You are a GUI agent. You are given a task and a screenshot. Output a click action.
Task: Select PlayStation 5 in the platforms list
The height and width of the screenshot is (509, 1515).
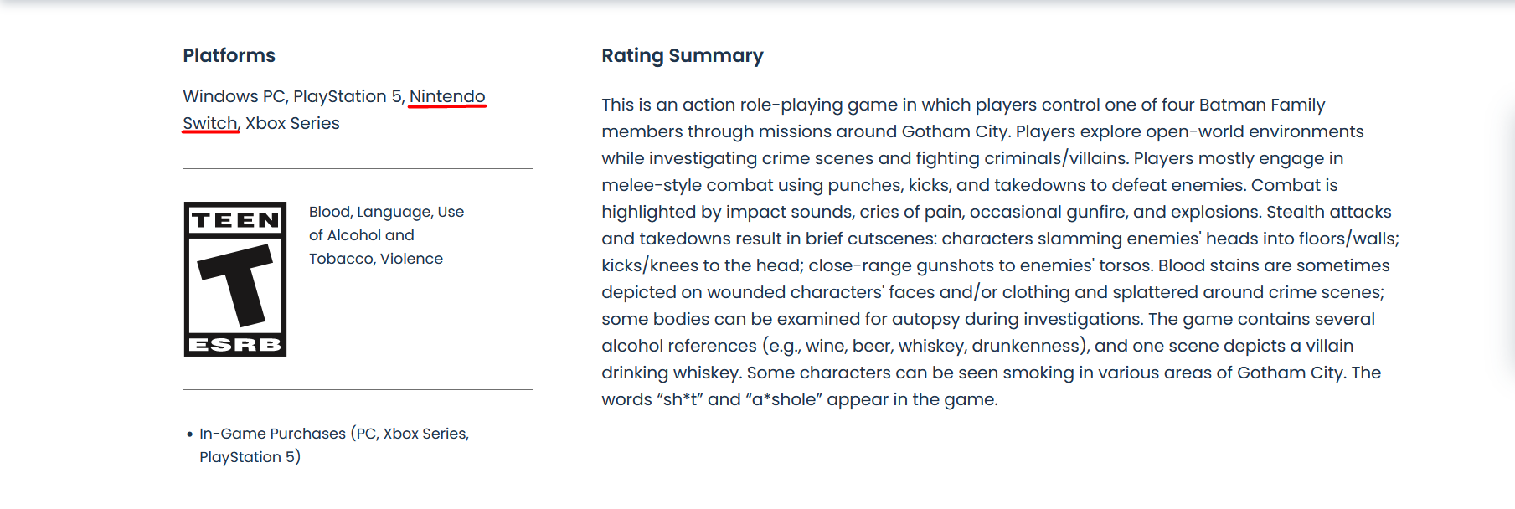tap(348, 96)
